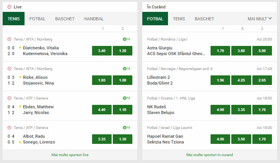Open HANDBAL tab in Live panel
Screen dimensions: 280x163
tap(94, 18)
